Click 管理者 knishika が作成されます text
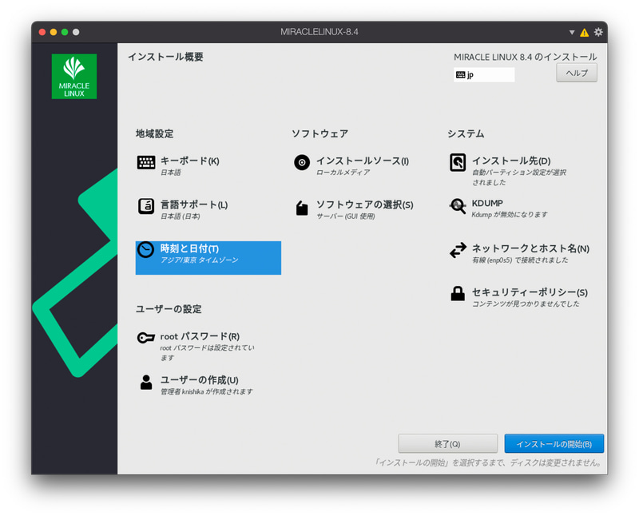Image resolution: width=639 pixels, height=516 pixels. [x=206, y=391]
